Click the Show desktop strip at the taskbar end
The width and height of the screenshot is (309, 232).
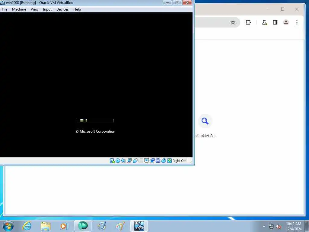coord(307,226)
